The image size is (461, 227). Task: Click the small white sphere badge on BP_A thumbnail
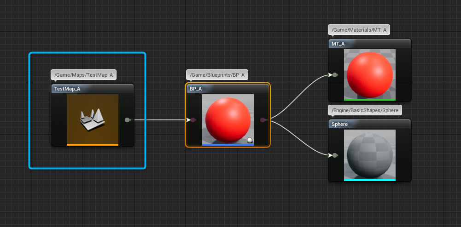(250, 140)
